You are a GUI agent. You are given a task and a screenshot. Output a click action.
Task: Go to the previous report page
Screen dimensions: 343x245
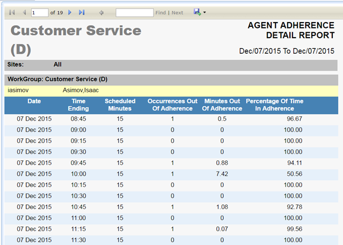pos(24,12)
